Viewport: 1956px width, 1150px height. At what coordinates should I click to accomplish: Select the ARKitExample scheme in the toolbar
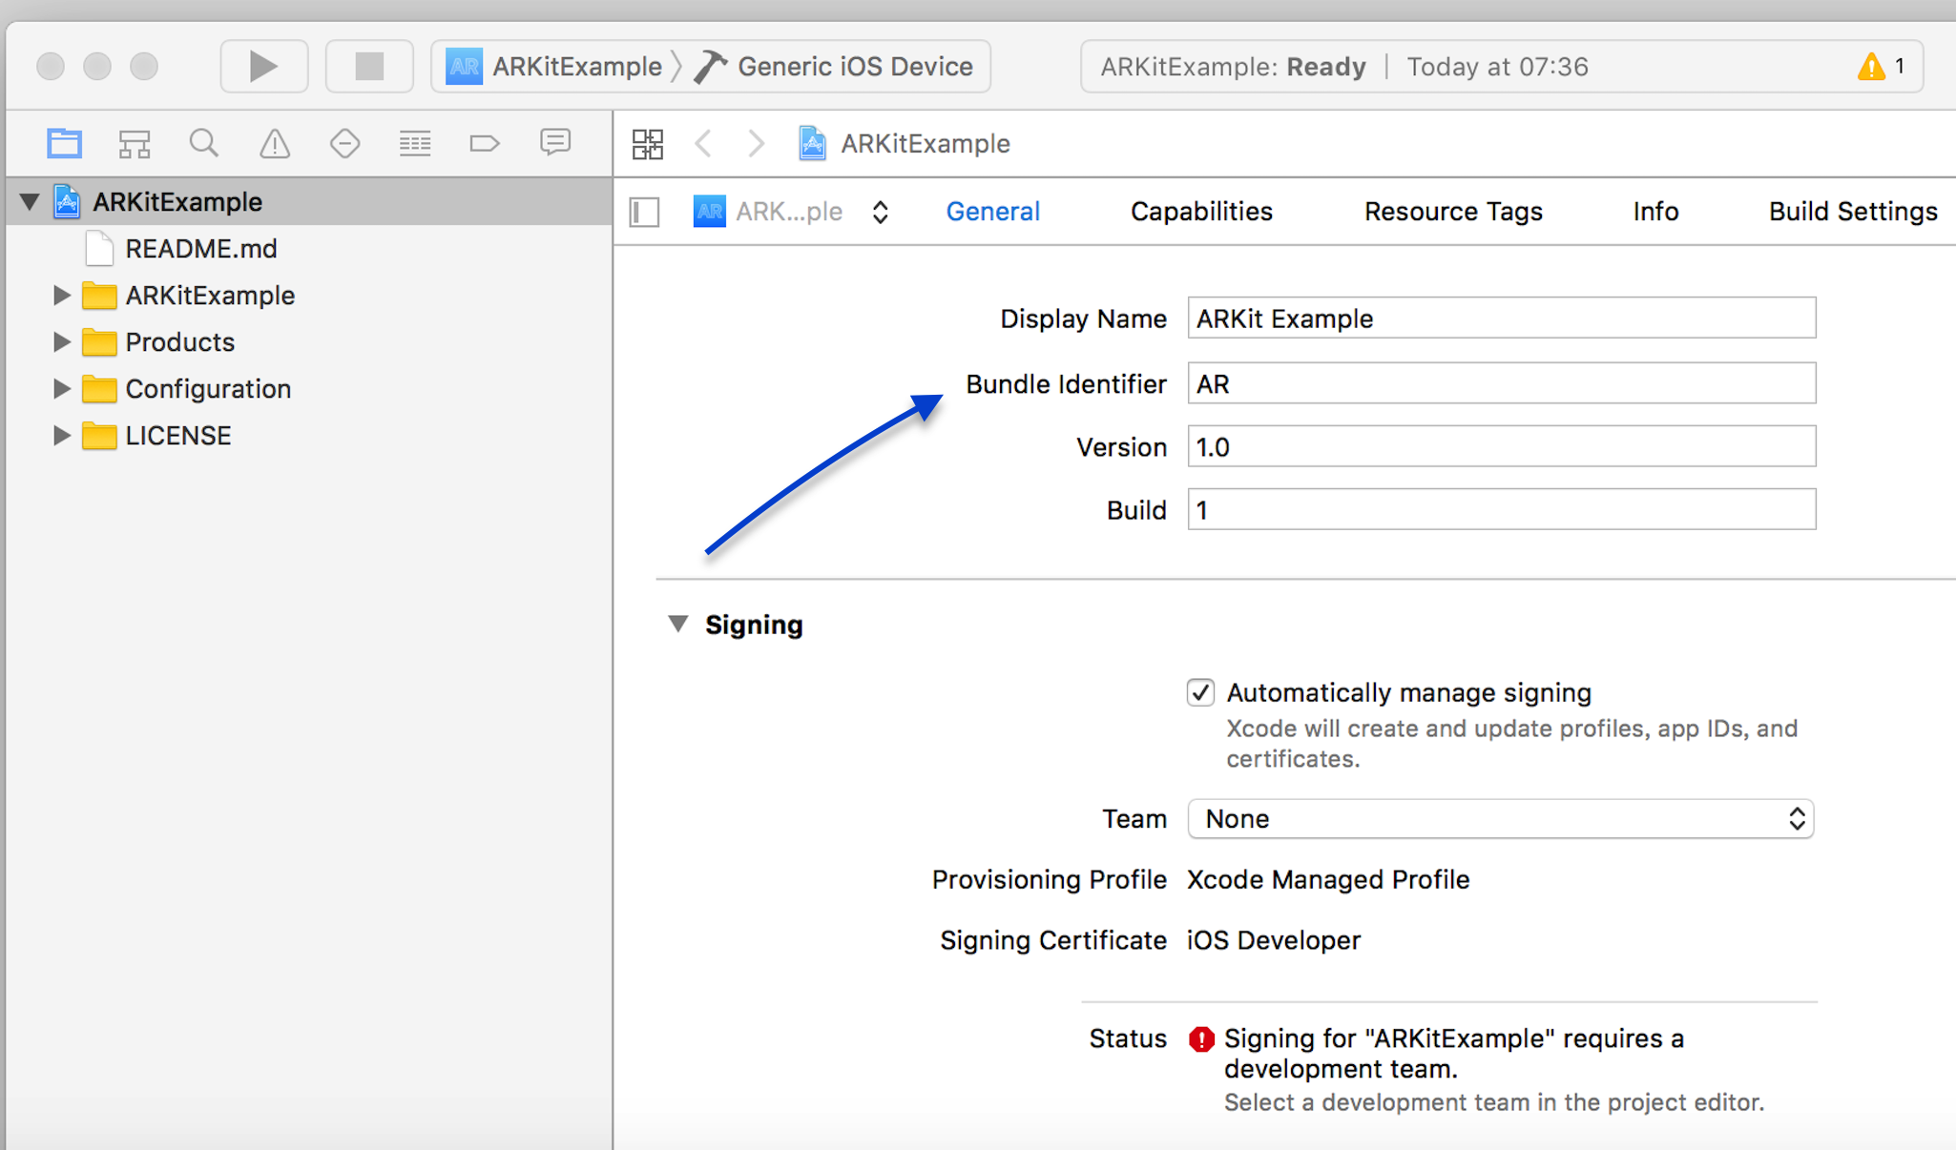[x=554, y=67]
